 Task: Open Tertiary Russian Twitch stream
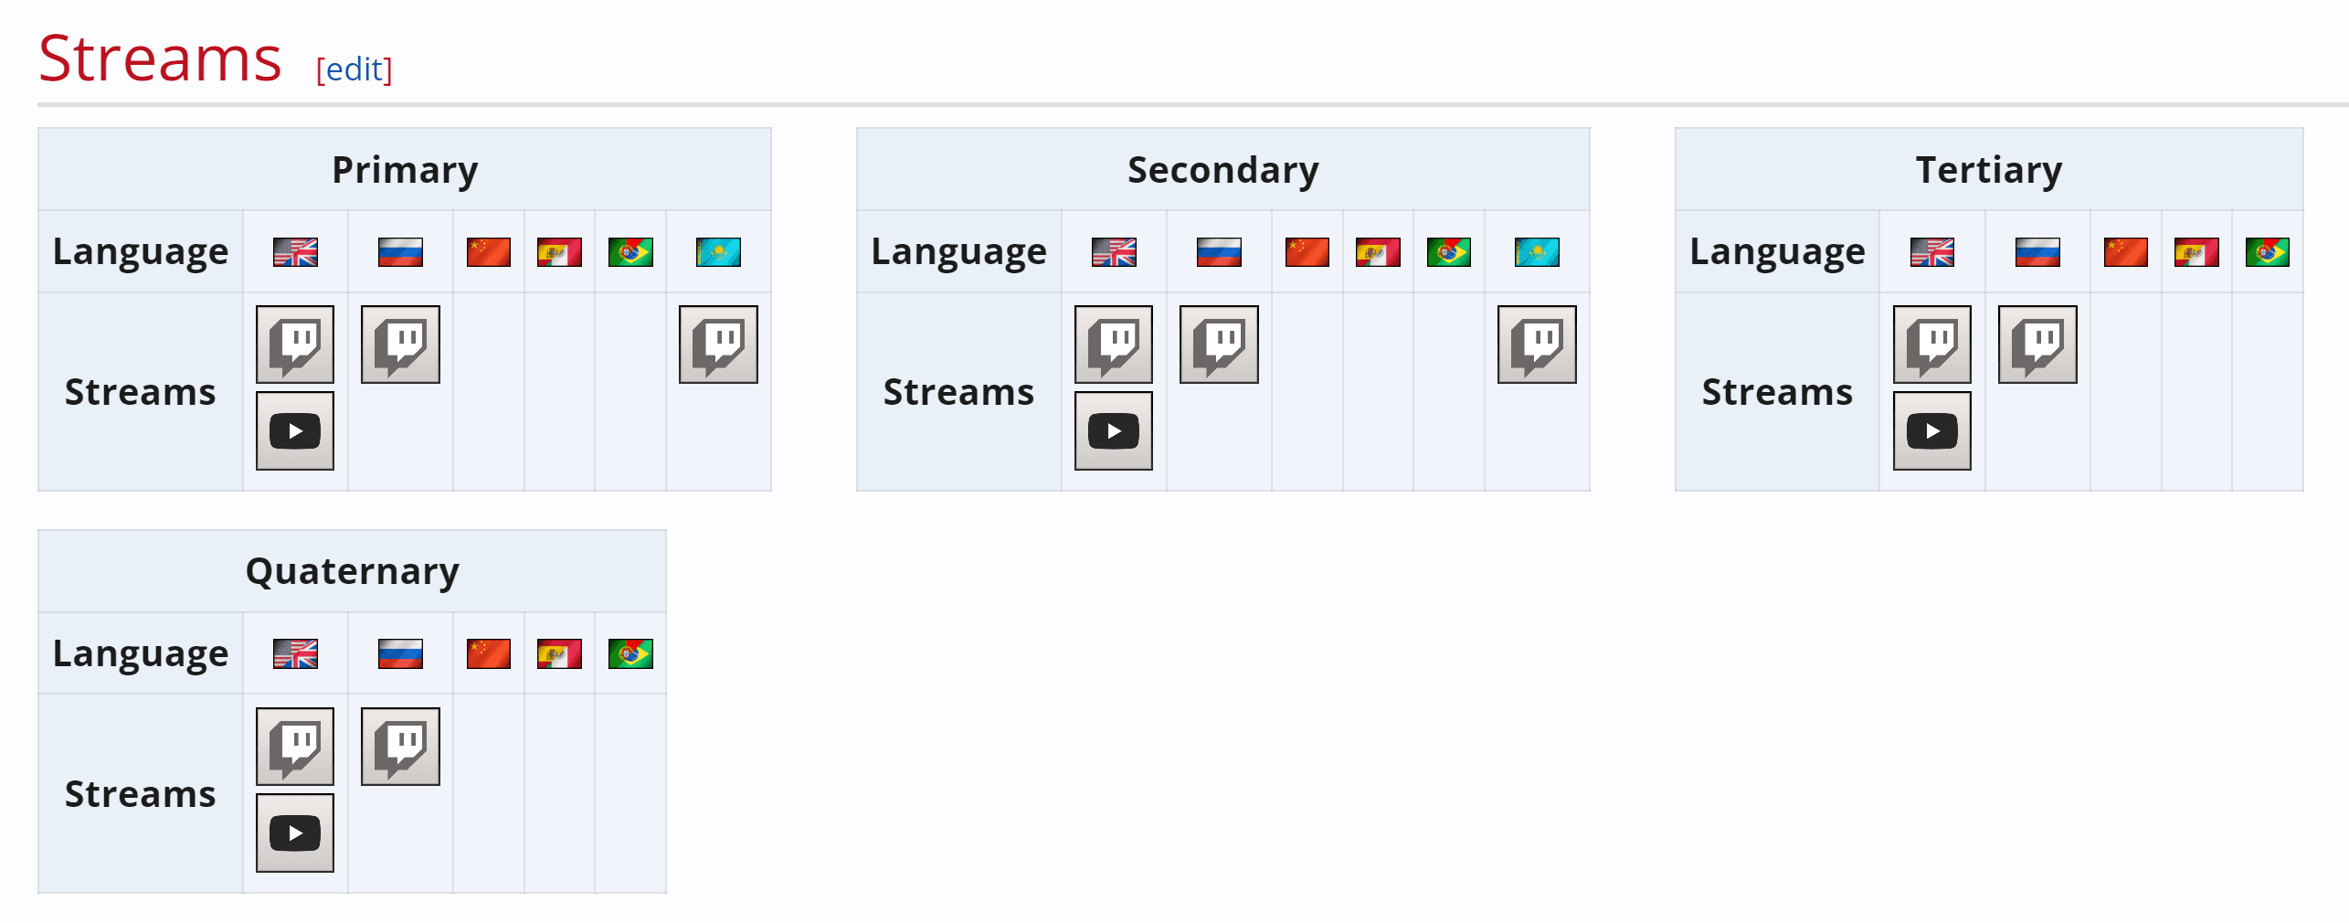tap(2037, 345)
